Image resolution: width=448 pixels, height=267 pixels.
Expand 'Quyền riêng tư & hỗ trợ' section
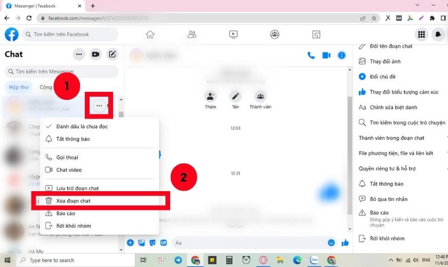pyautogui.click(x=387, y=168)
